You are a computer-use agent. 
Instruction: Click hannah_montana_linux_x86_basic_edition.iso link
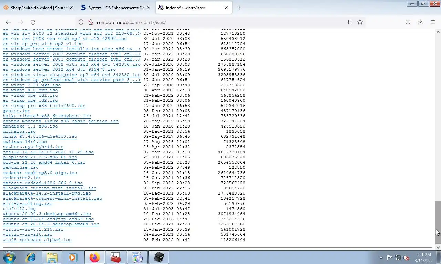61,121
